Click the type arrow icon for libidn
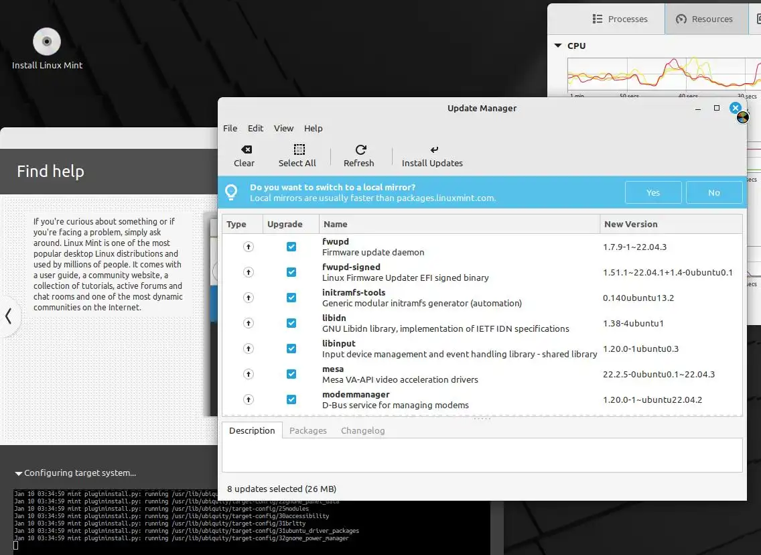761x555 pixels. click(249, 323)
